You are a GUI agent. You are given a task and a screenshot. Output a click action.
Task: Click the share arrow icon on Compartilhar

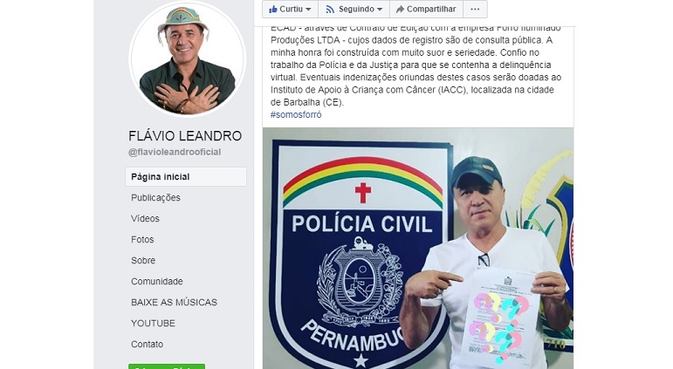[400, 9]
